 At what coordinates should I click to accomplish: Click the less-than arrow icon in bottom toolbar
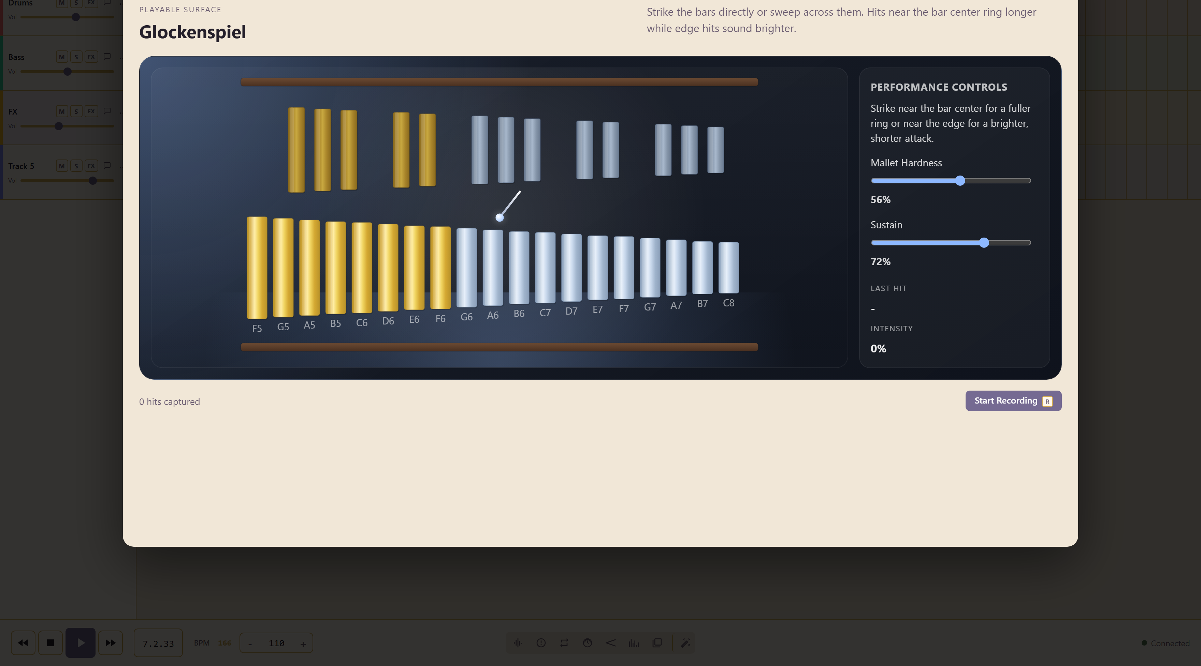pos(611,643)
